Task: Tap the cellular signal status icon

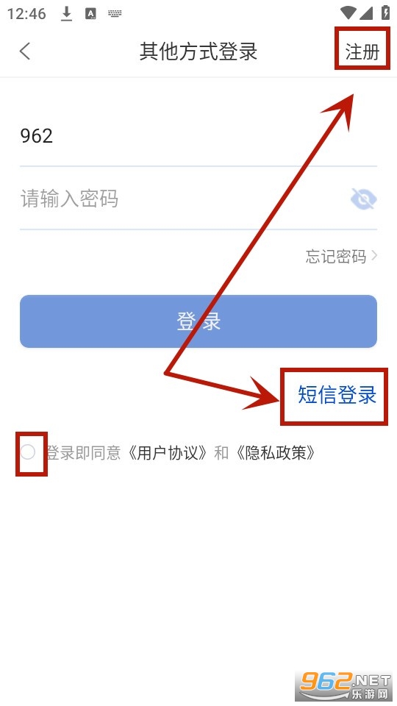Action: pyautogui.click(x=367, y=13)
